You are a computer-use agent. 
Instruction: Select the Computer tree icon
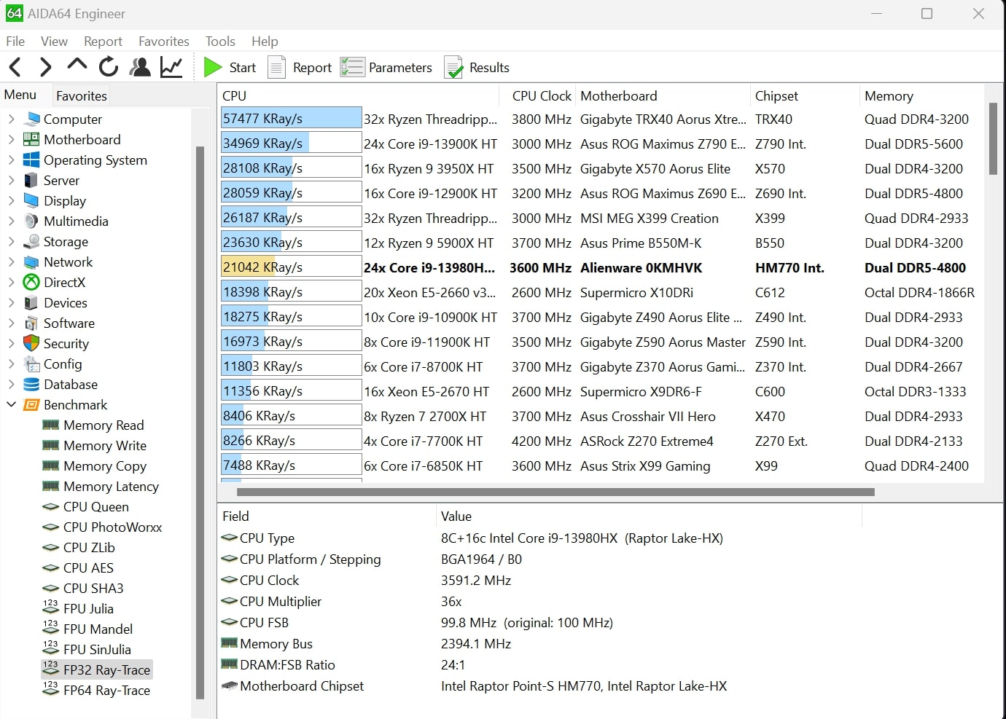(31, 119)
